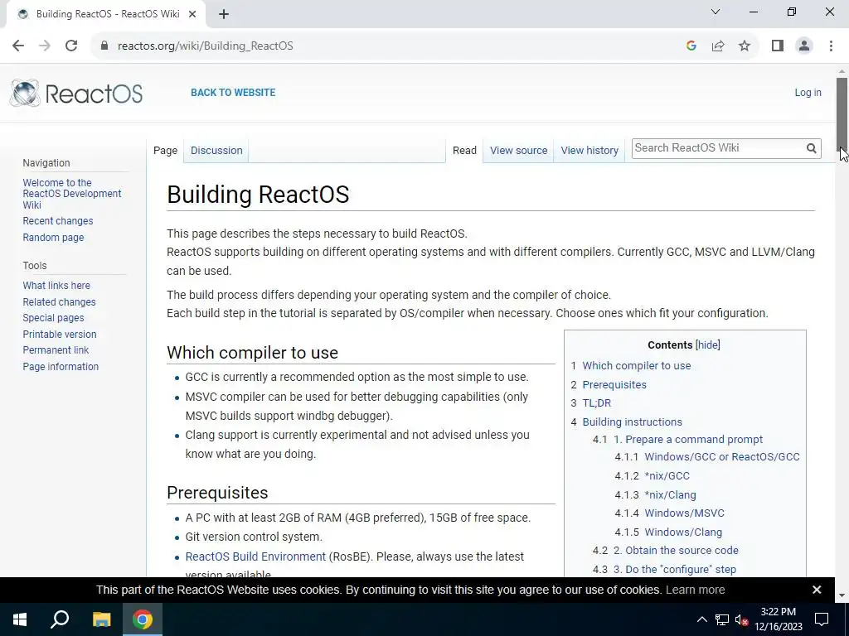Click the network tray icon

722,619
